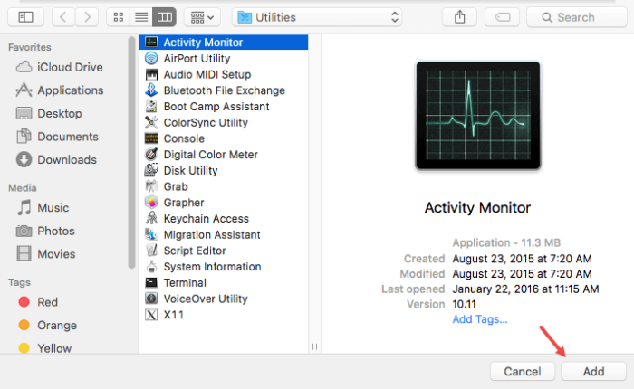Focus the Search field
The height and width of the screenshot is (389, 634).
point(577,17)
